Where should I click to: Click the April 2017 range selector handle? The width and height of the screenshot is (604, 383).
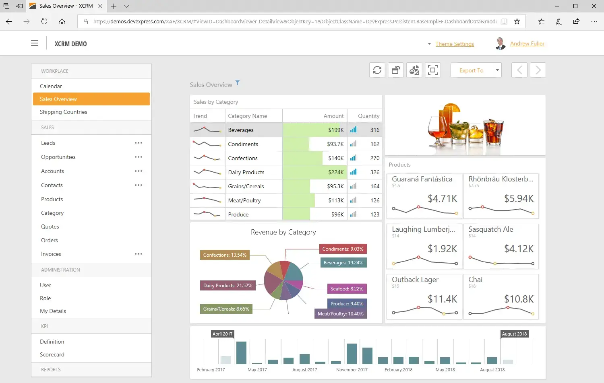tap(222, 334)
